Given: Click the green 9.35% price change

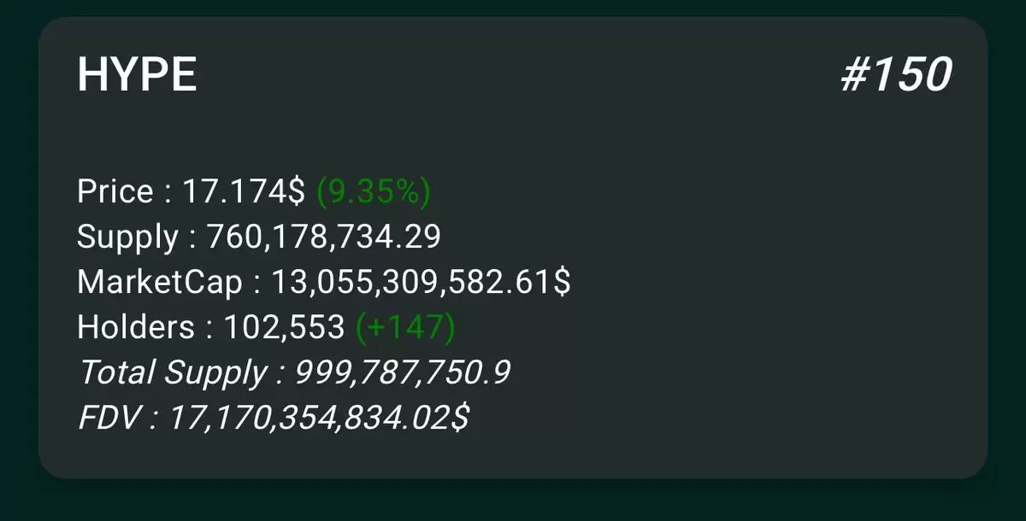Looking at the screenshot, I should pyautogui.click(x=374, y=192).
